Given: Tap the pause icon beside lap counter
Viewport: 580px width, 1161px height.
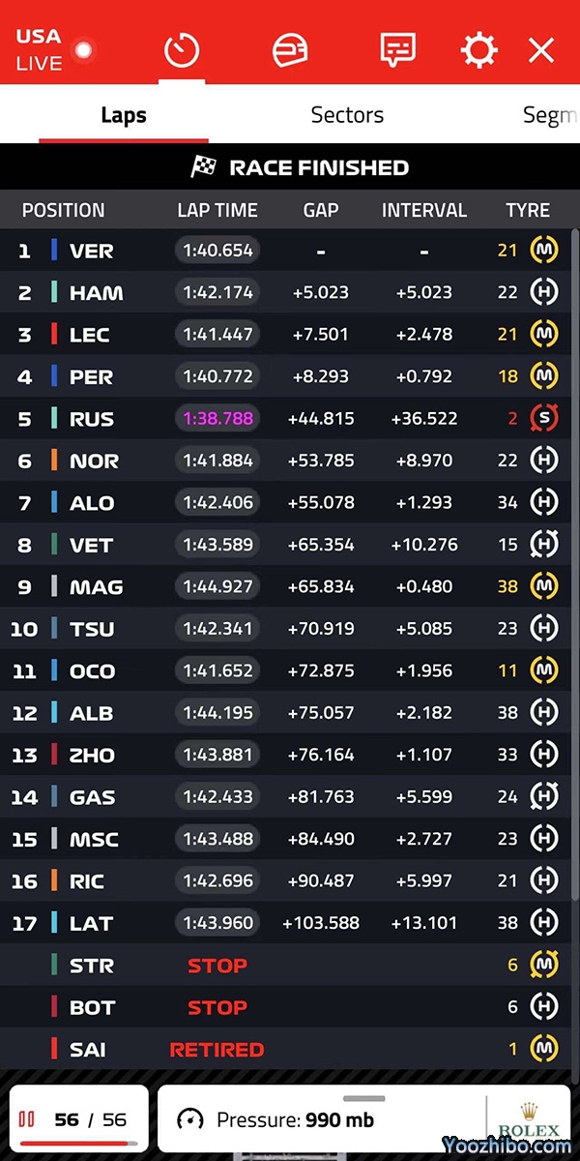Looking at the screenshot, I should pos(27,1119).
